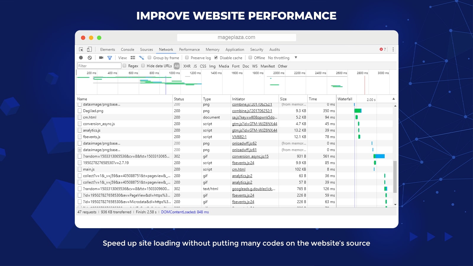Click the record network log button
Image resolution: width=473 pixels, height=266 pixels.
coord(81,58)
